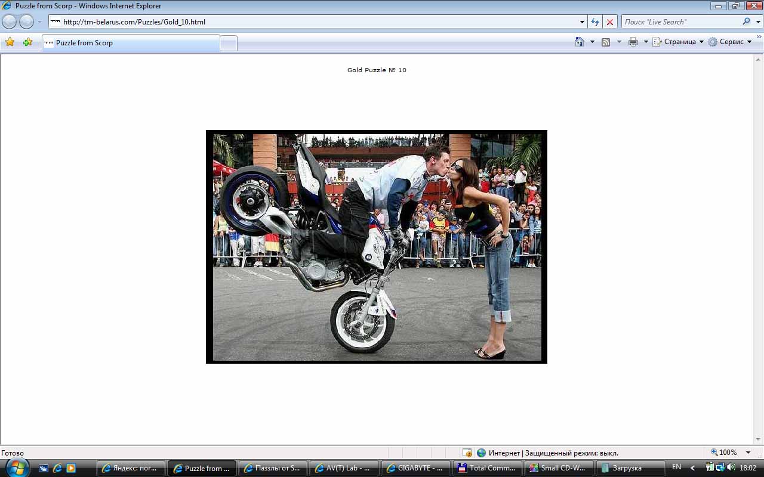Click the motorcycle stunt puzzle image
Viewport: 764px width, 477px height.
(x=377, y=247)
